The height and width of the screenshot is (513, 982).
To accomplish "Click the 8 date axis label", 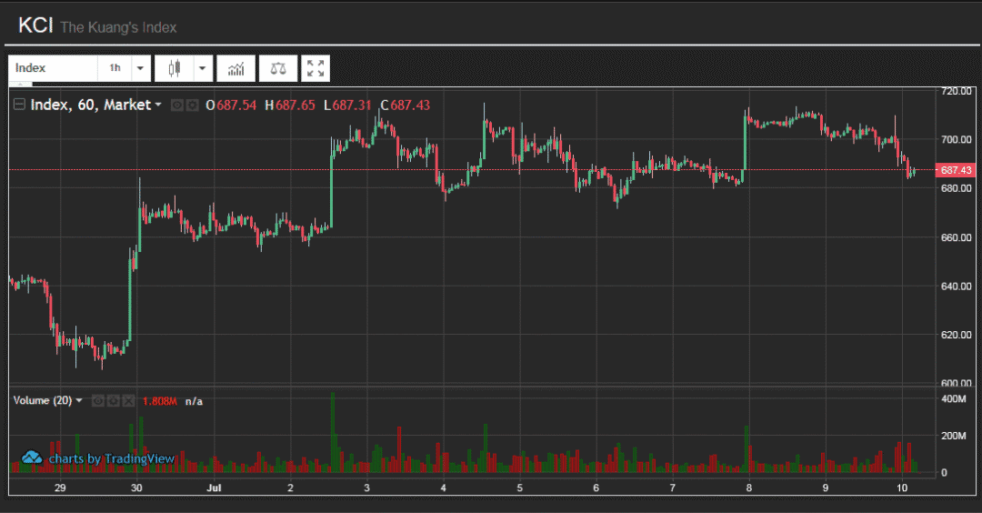I will click(x=749, y=488).
